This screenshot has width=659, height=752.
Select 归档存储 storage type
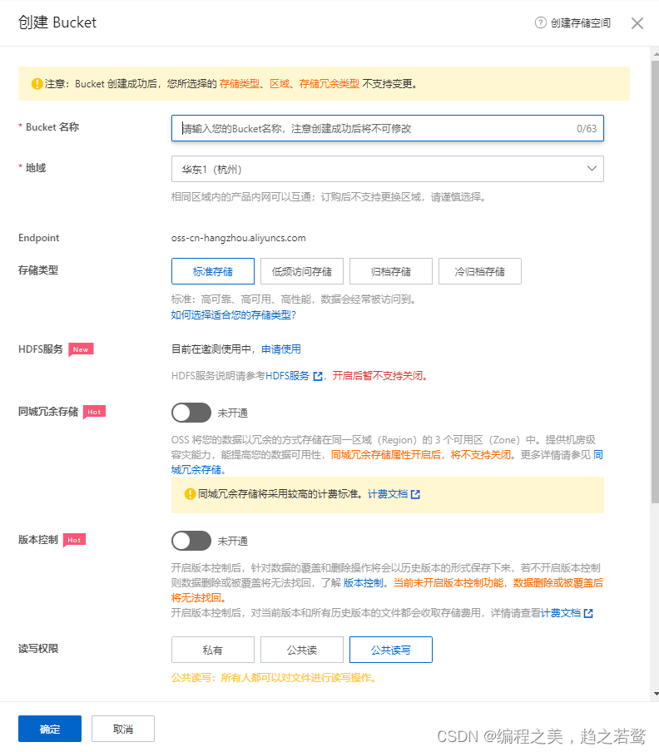point(391,271)
